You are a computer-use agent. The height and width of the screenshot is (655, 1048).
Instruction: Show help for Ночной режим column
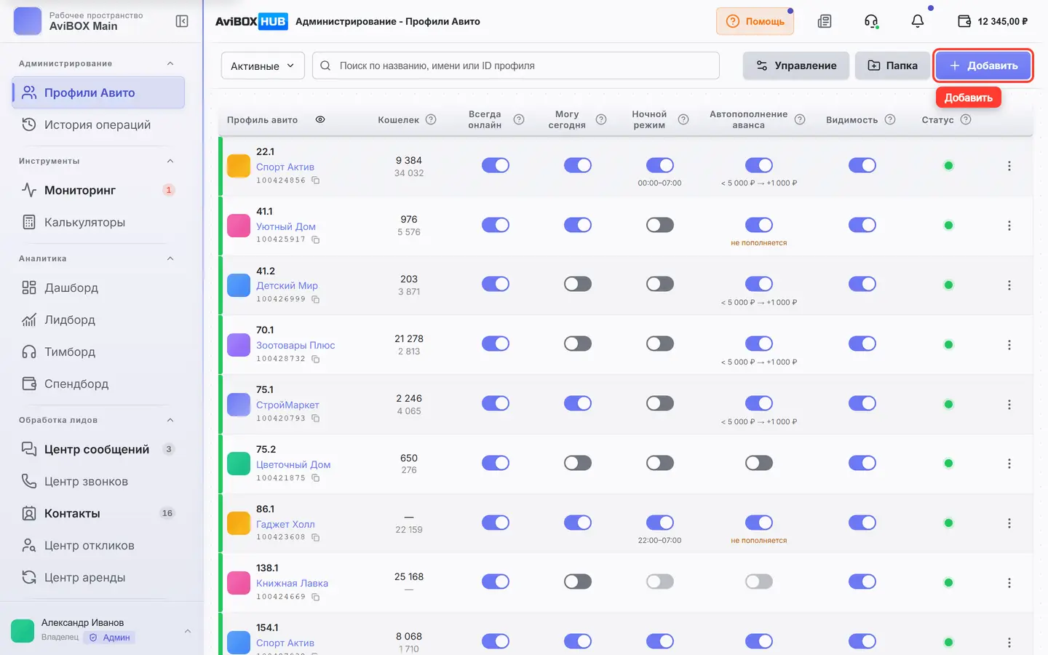[683, 119]
